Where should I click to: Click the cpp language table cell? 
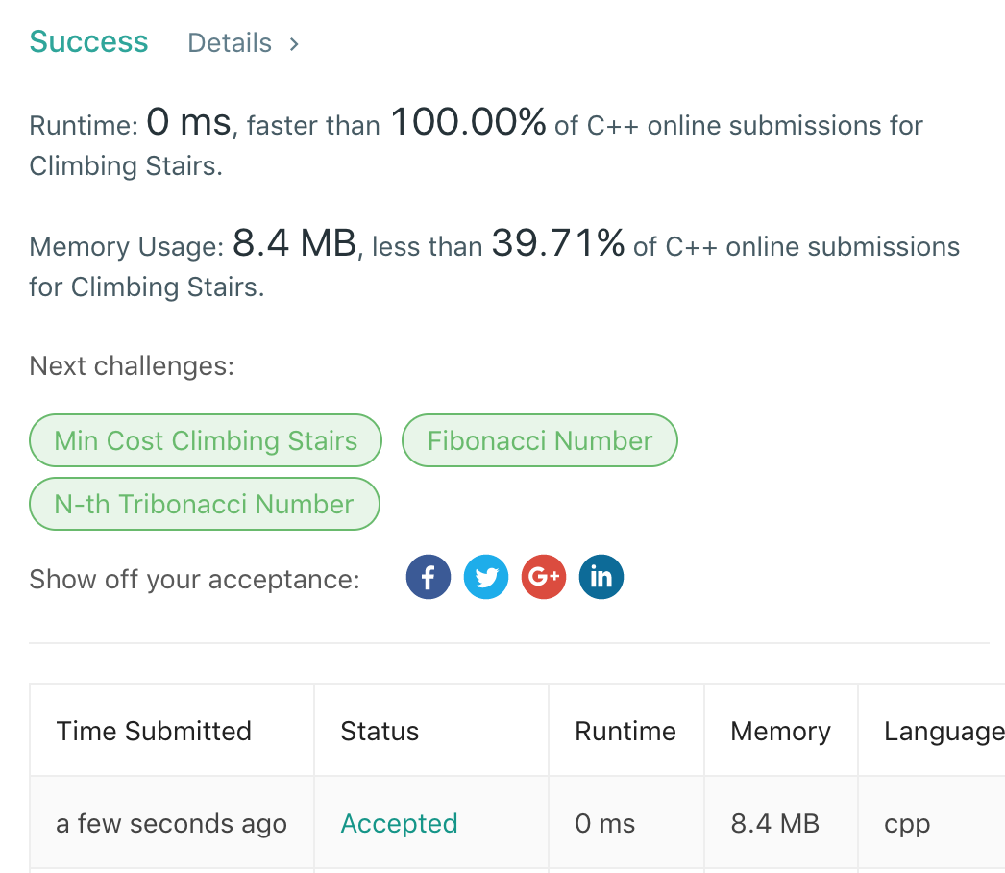[x=907, y=824]
